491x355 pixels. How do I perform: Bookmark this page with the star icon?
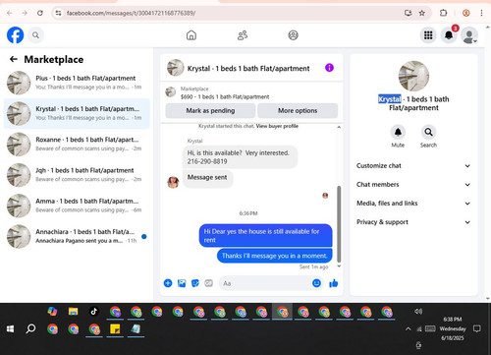(422, 13)
